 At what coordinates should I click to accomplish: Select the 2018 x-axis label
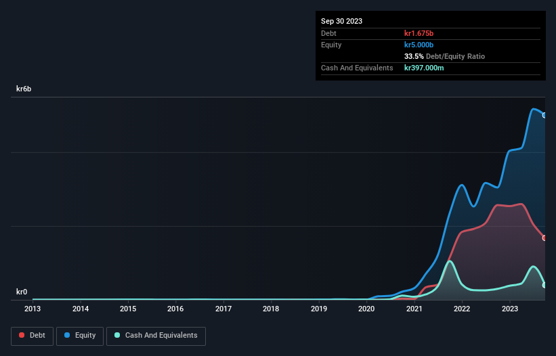click(271, 309)
